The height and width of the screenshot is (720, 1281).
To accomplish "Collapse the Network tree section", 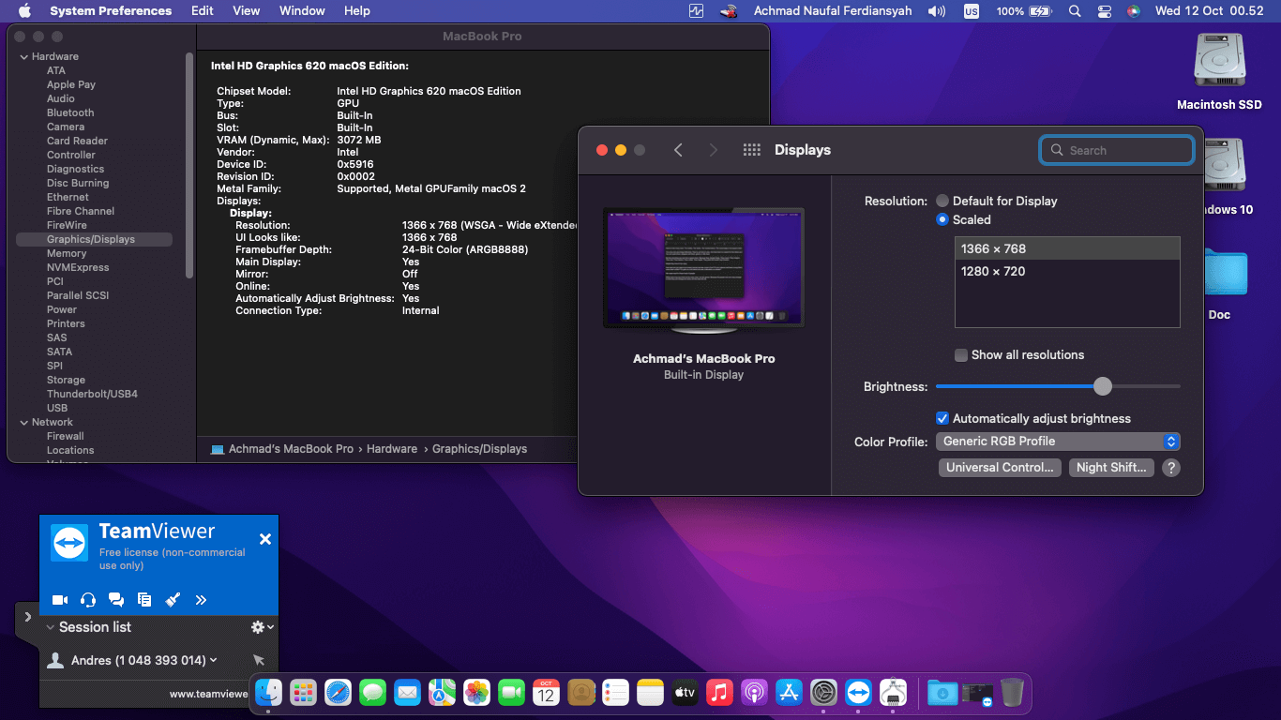I will click(23, 422).
